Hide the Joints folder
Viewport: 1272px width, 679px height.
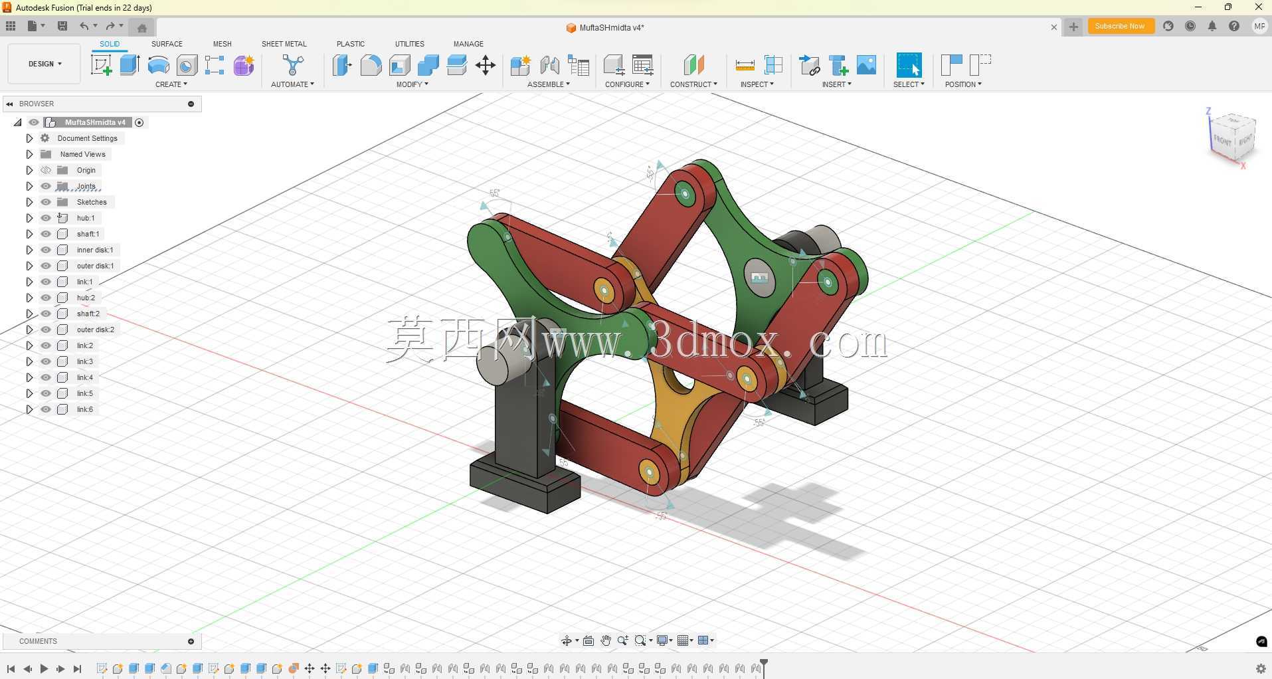(x=46, y=186)
